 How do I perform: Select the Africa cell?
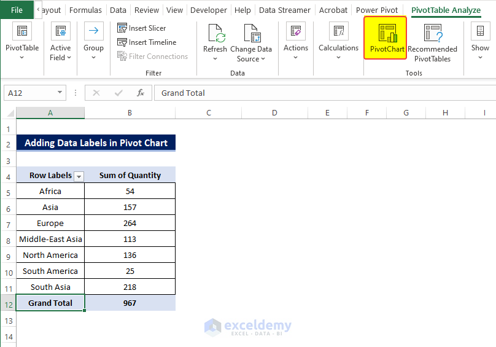click(x=50, y=191)
